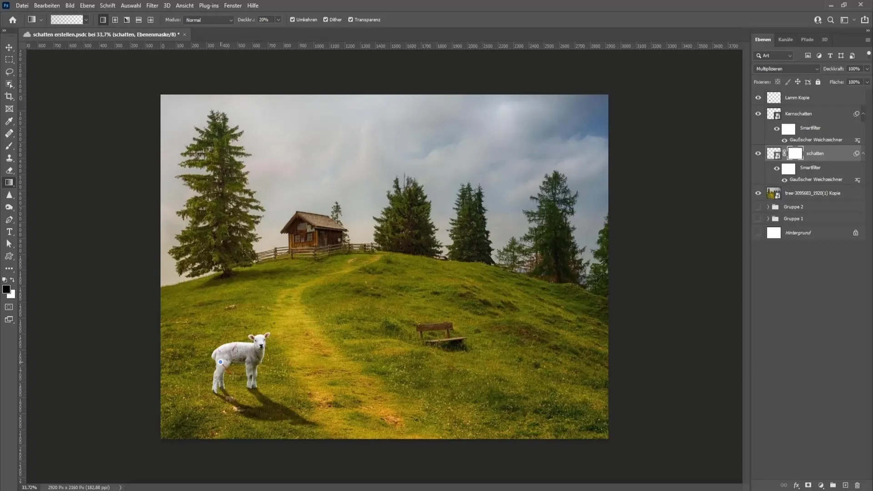Select the Healing Brush tool
The height and width of the screenshot is (491, 873).
pyautogui.click(x=8, y=133)
